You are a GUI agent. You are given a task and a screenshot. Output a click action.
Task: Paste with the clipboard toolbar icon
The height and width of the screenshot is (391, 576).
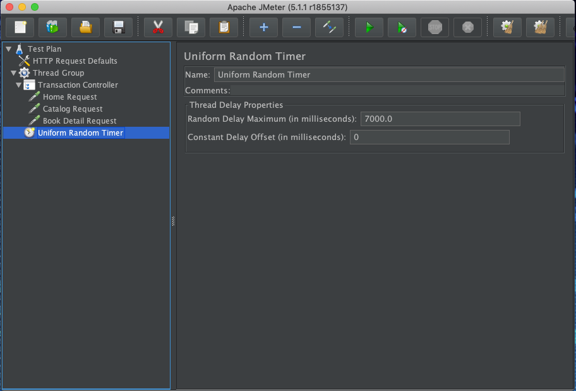click(224, 27)
